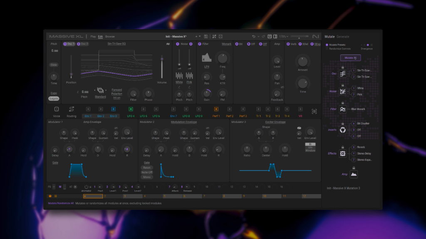Click the Amp module icon in Mutate panel

coord(354,174)
